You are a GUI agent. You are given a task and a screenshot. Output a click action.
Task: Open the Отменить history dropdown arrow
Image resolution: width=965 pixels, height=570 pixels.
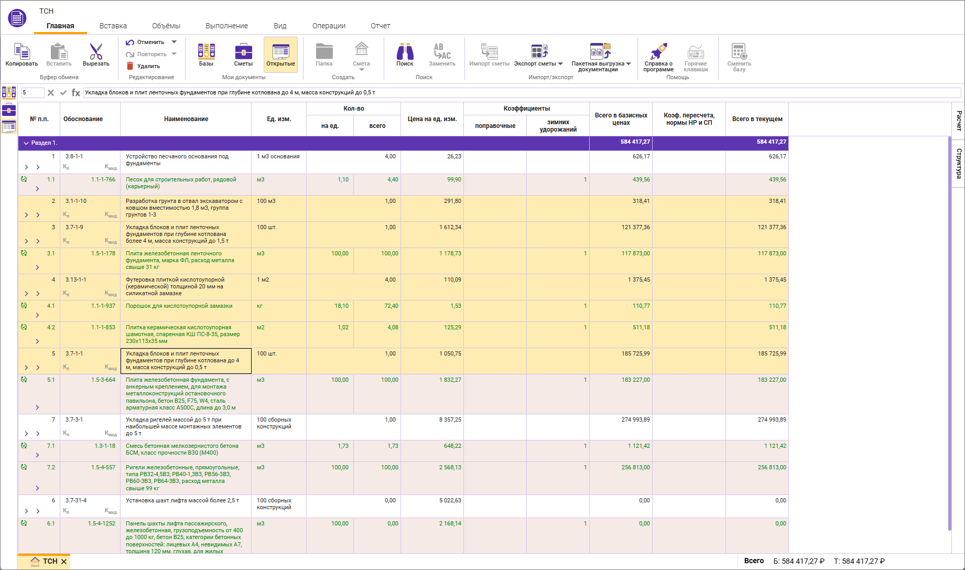(x=174, y=42)
